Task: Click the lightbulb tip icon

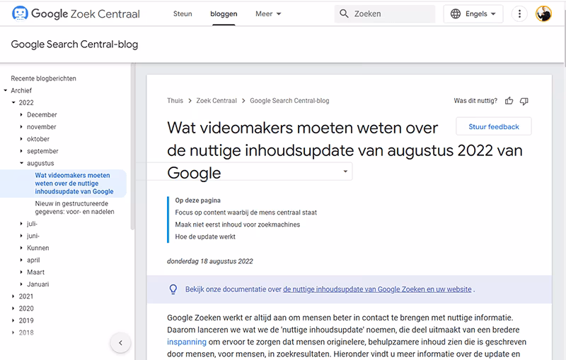Action: tap(173, 289)
